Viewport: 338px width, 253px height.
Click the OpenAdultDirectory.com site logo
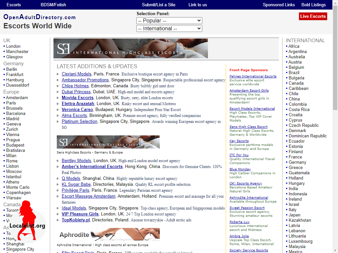coord(40,17)
